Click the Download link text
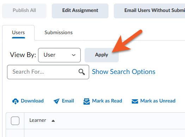The height and width of the screenshot is (137, 185). (x=32, y=101)
